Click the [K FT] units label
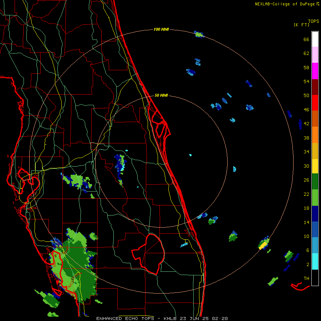The image size is (321, 321). 301,25
